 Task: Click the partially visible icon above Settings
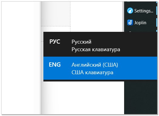click(x=128, y=2)
